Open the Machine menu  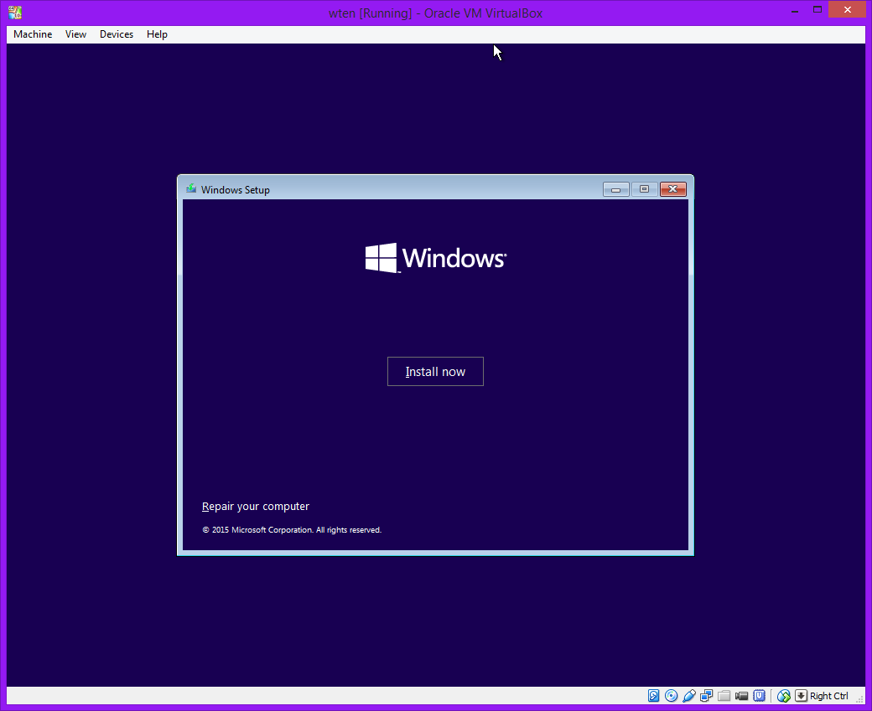click(x=33, y=34)
